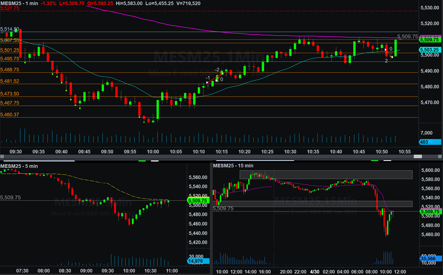Click the white trade entry triangle near 10:51

pos(386,50)
